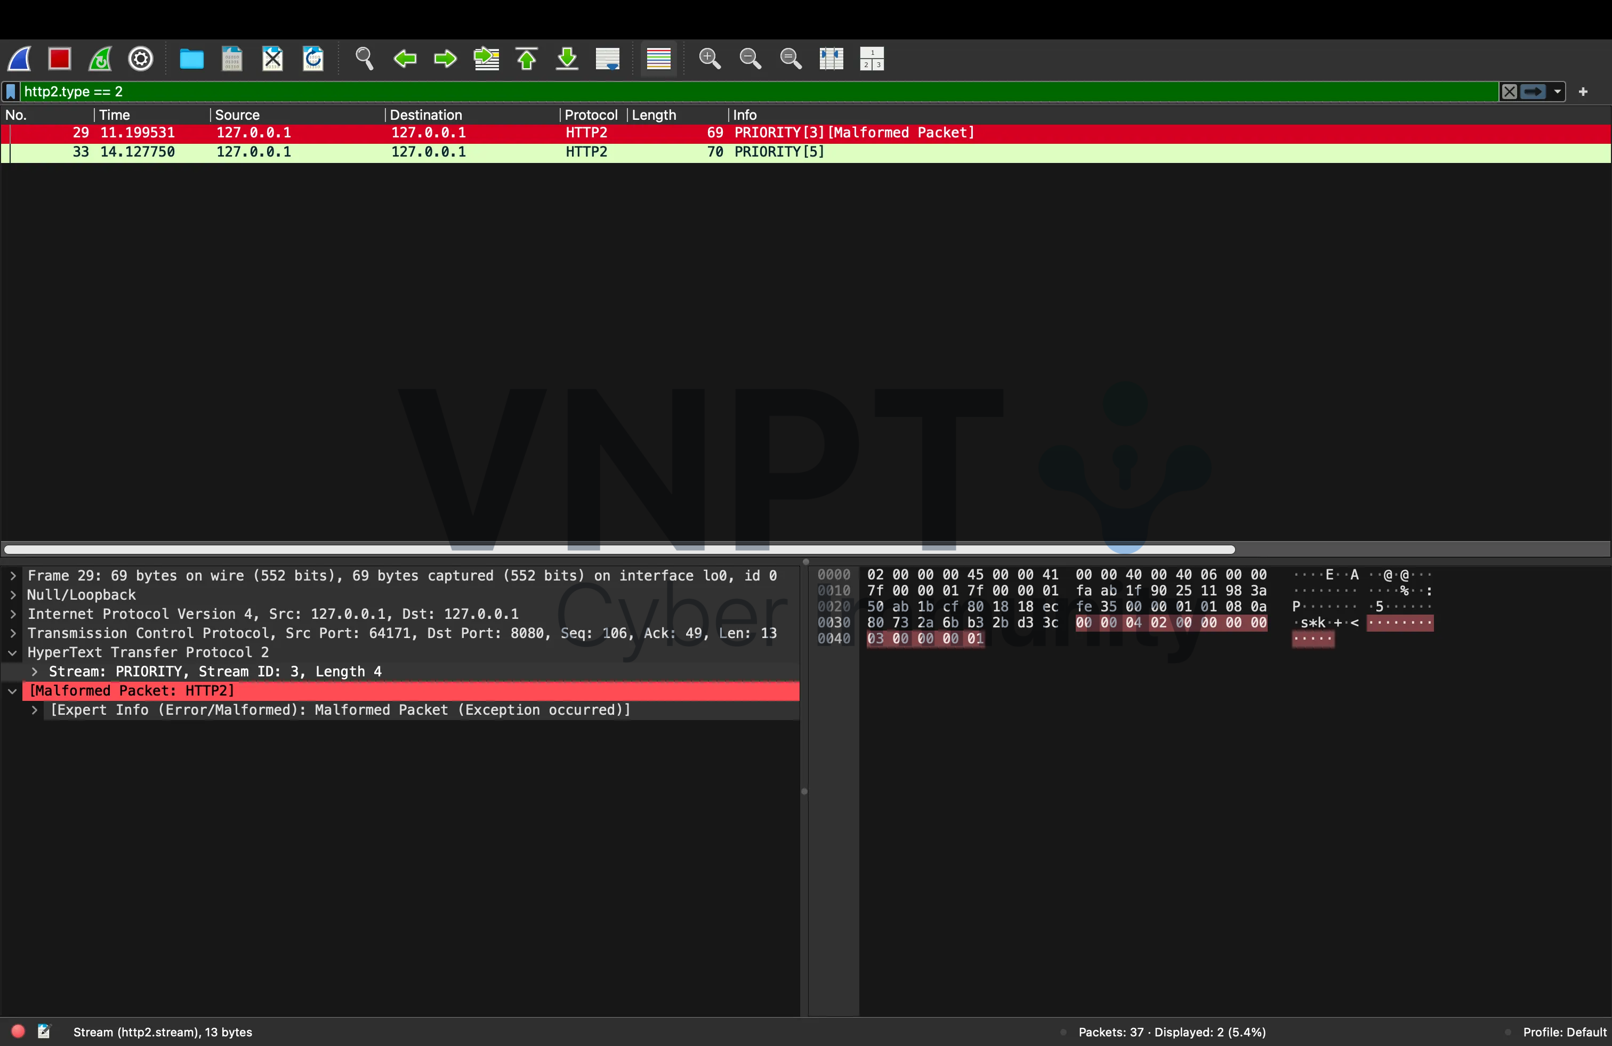The image size is (1612, 1046).
Task: Start capture with the shark fin icon
Action: [x=20, y=59]
